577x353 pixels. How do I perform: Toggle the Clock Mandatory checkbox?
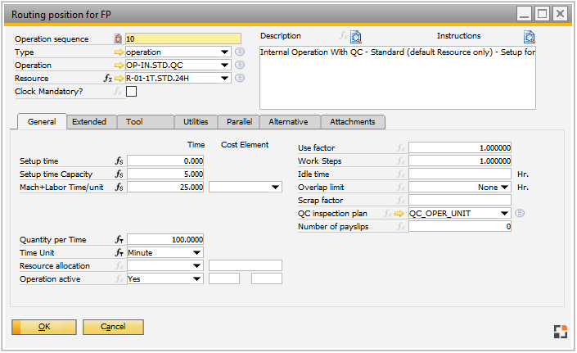coord(131,92)
